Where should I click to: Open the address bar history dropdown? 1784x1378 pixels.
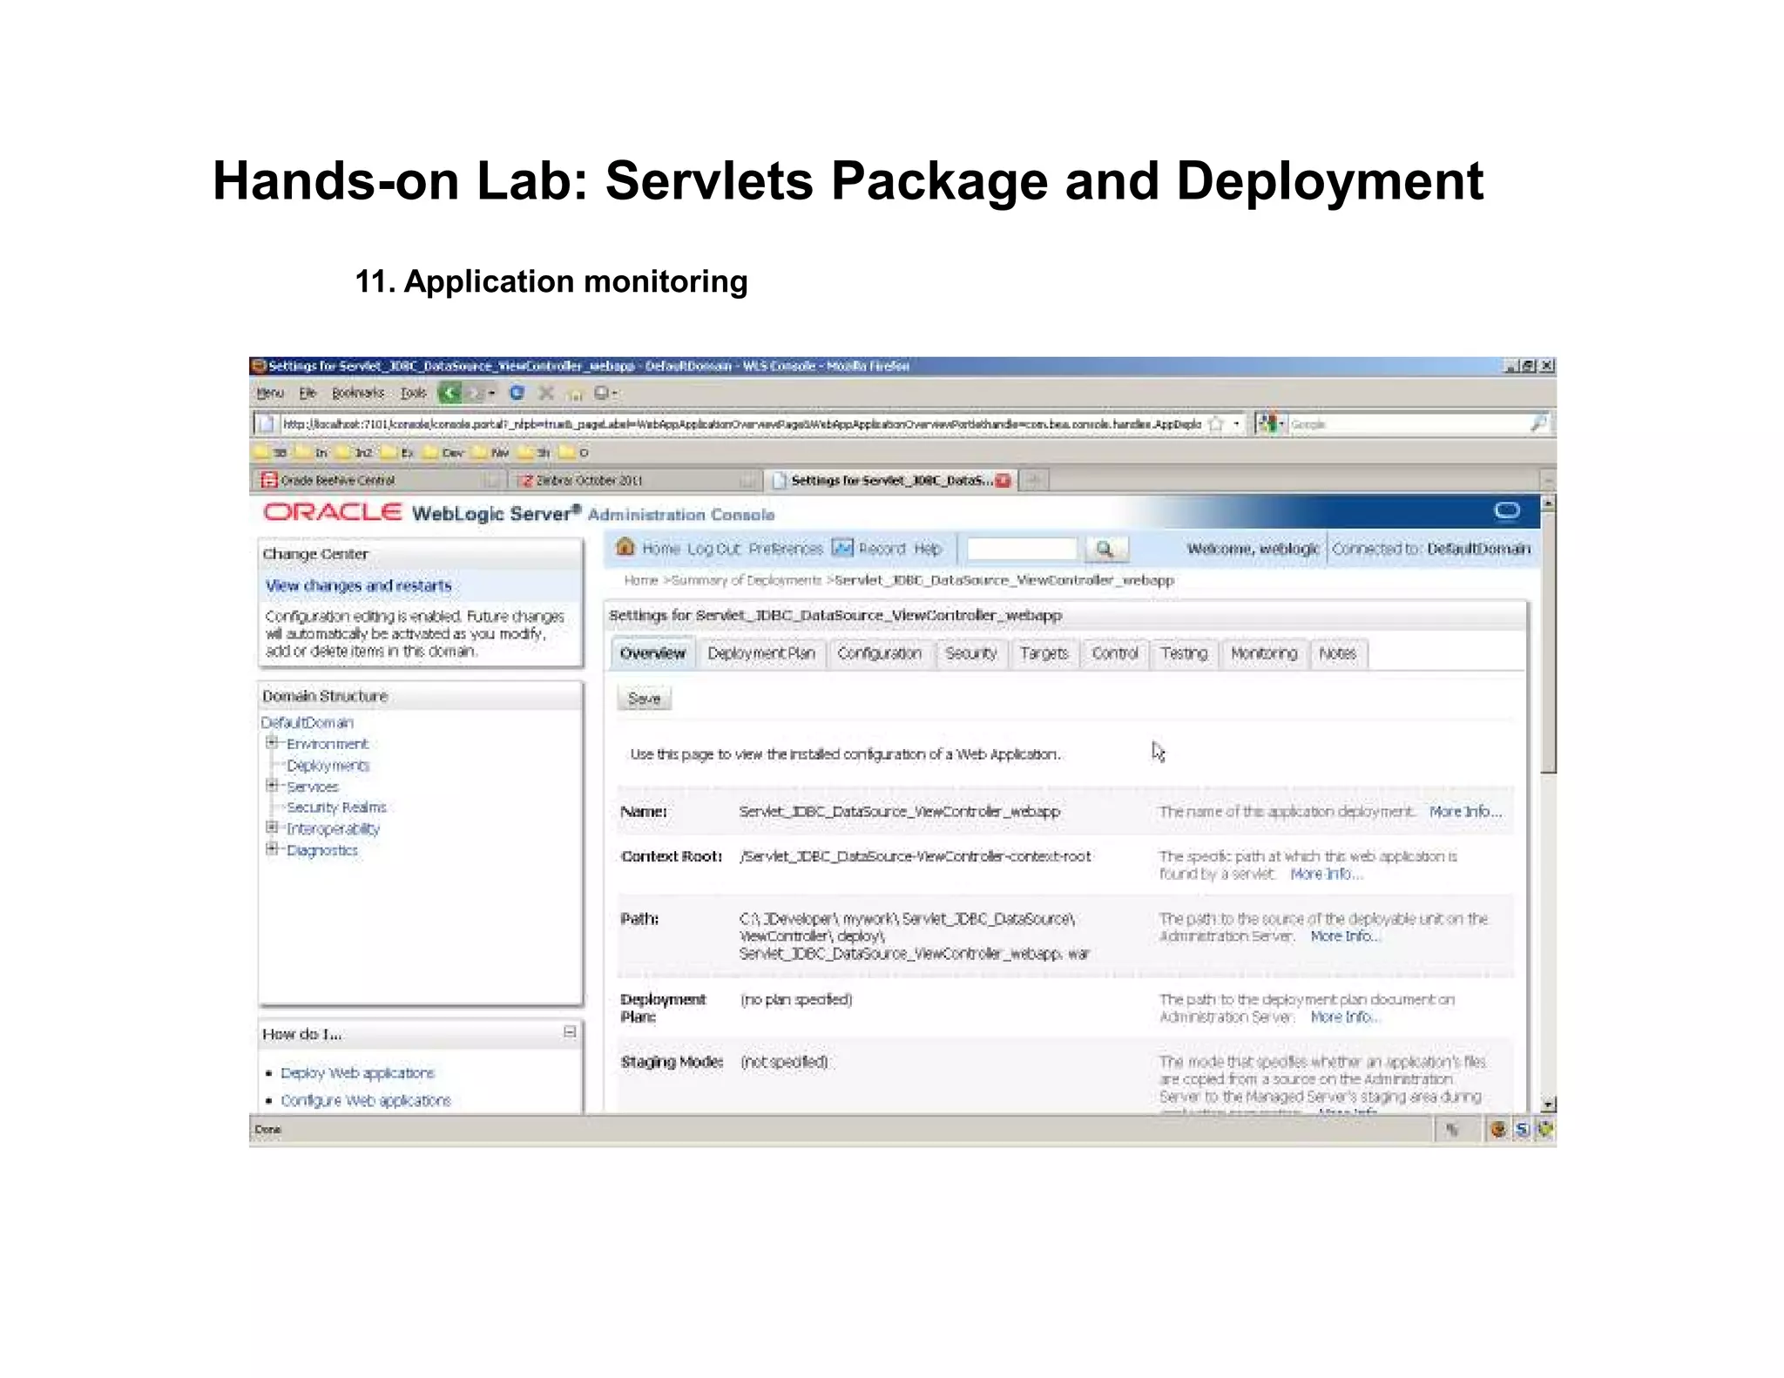tap(1236, 424)
